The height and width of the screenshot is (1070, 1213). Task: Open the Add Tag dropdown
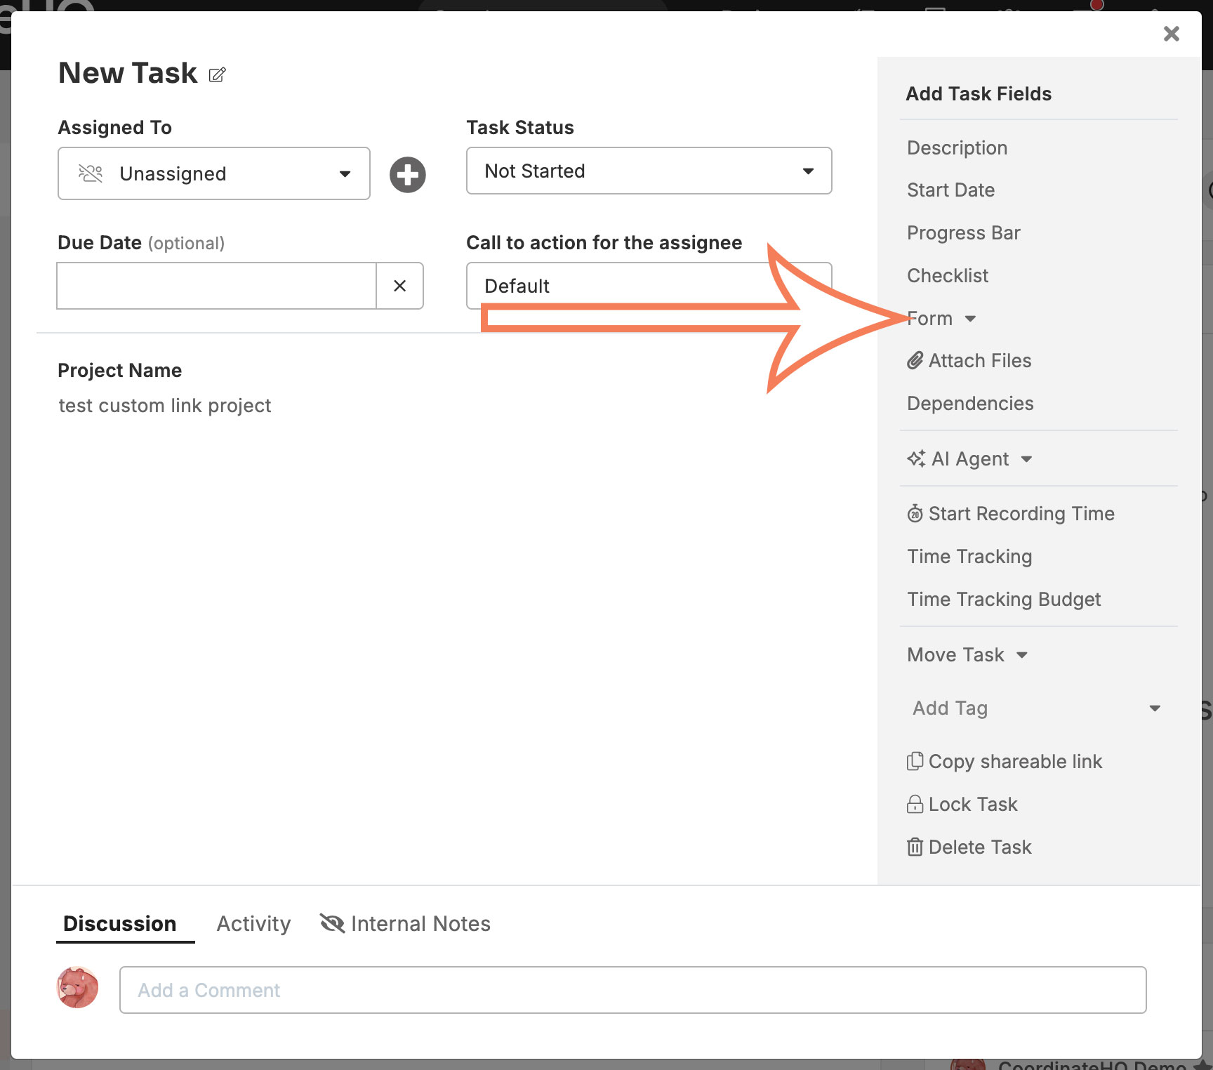[1038, 708]
